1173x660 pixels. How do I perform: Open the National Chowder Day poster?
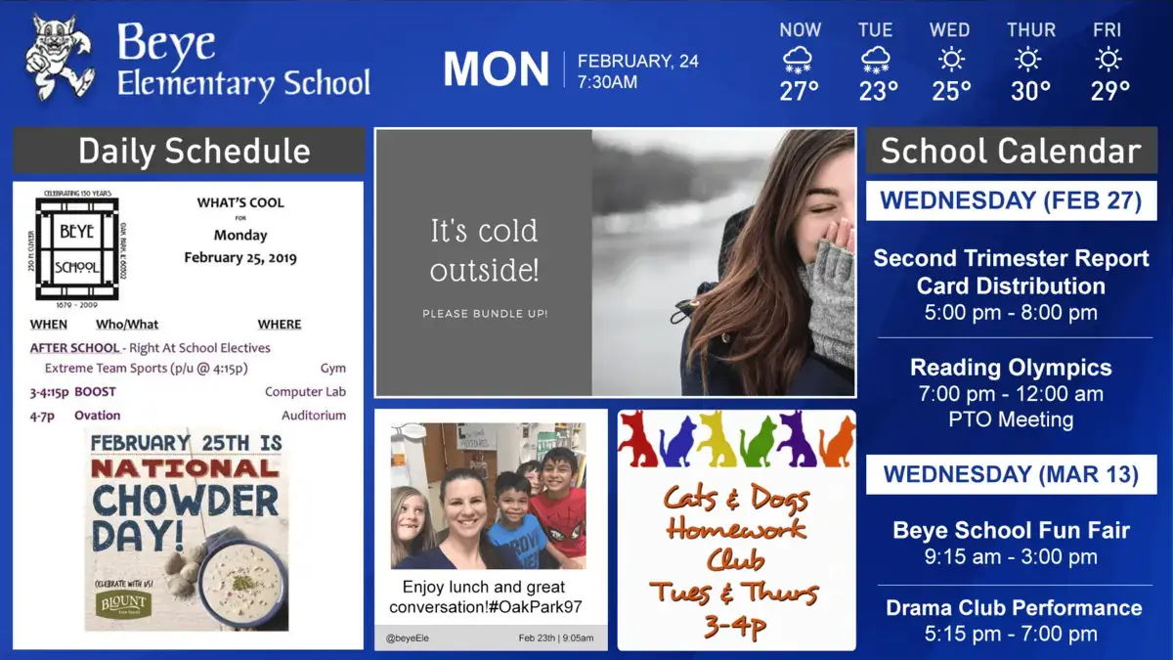pos(188,529)
